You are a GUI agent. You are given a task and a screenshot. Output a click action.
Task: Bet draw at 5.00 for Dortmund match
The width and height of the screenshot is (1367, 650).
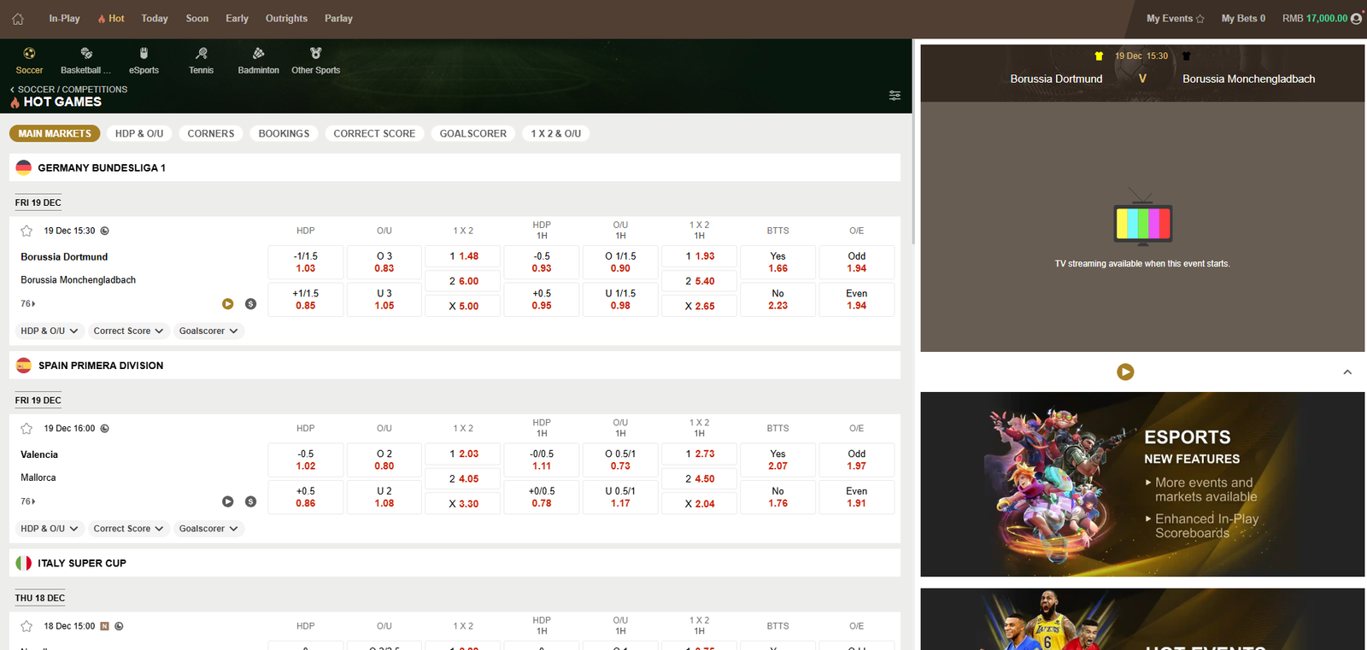463,306
